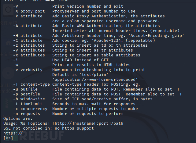Click the -H attribute option line

point(28,35)
